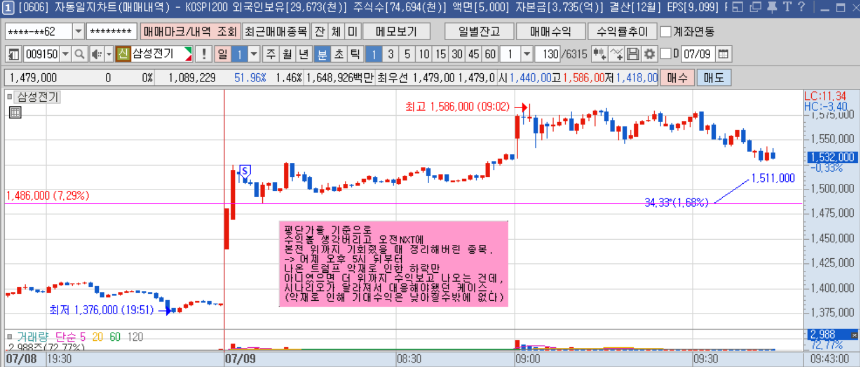Click the numbered 1 screen icon in title bar
The height and width of the screenshot is (367, 860).
(x=8, y=8)
